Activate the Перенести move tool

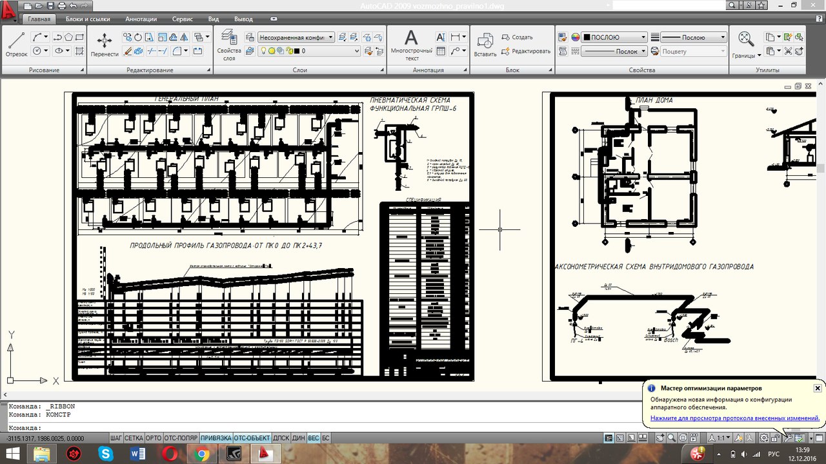104,44
